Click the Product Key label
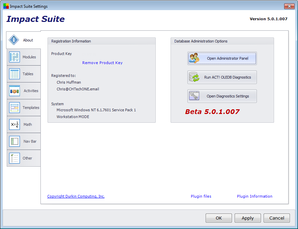Image resolution: width=298 pixels, height=229 pixels. pyautogui.click(x=61, y=54)
